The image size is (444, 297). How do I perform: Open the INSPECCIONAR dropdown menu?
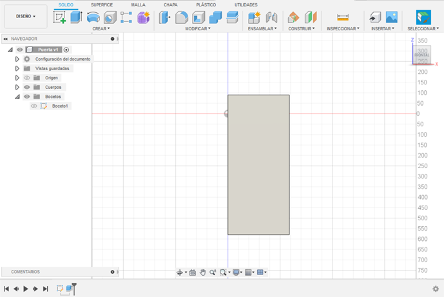pos(343,28)
